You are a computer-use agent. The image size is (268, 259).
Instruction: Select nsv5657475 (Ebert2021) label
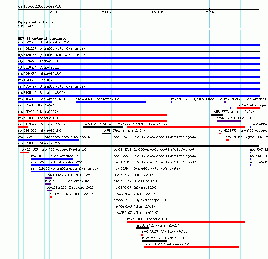click(x=133, y=175)
